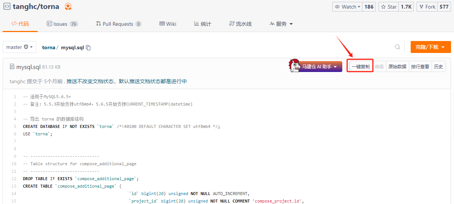Open the master branch selector dropdown
Image resolution: width=454 pixels, height=204 pixels.
click(19, 47)
